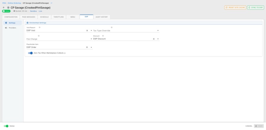This screenshot has width=266, height=130.
Task: Clear the DSP Discount selection
Action: coord(154,39)
